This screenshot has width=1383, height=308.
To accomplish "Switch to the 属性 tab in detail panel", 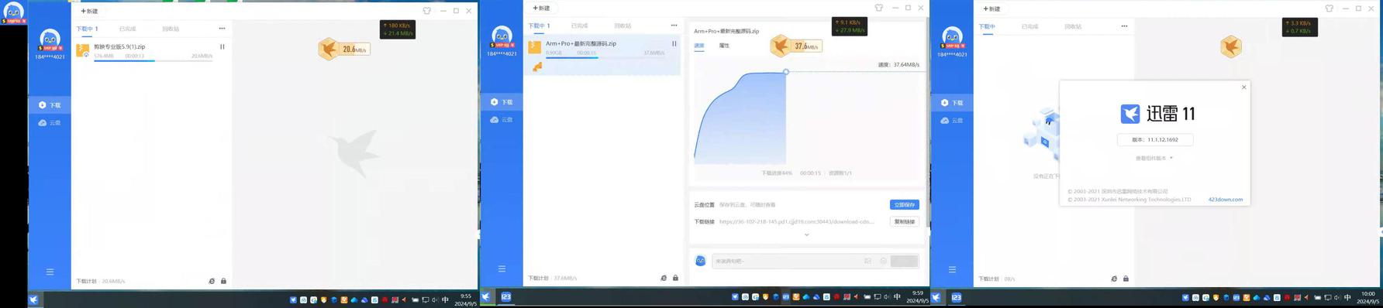I will [724, 46].
